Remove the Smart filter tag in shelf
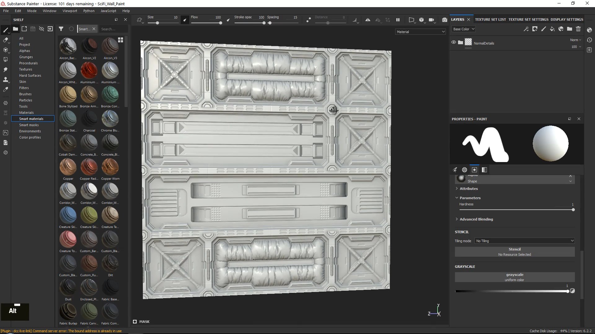The width and height of the screenshot is (595, 334). coord(94,29)
